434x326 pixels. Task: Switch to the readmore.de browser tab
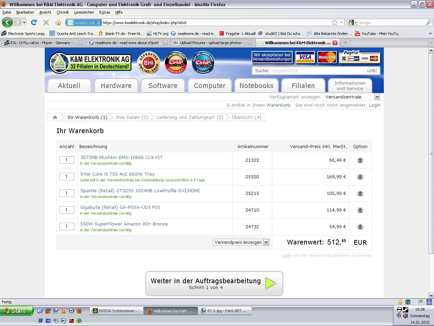tap(127, 43)
